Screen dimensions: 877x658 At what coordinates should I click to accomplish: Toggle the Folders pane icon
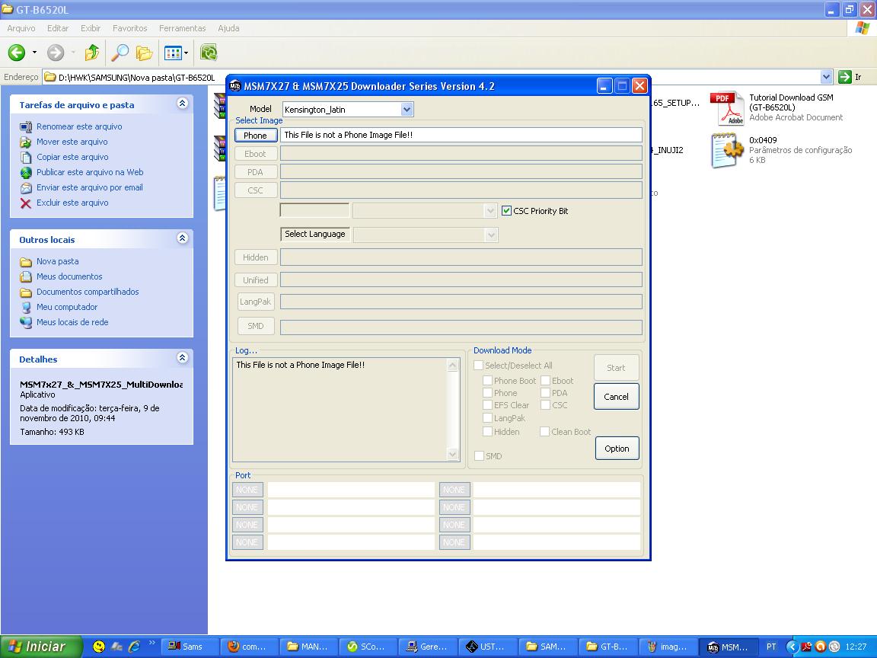click(144, 53)
